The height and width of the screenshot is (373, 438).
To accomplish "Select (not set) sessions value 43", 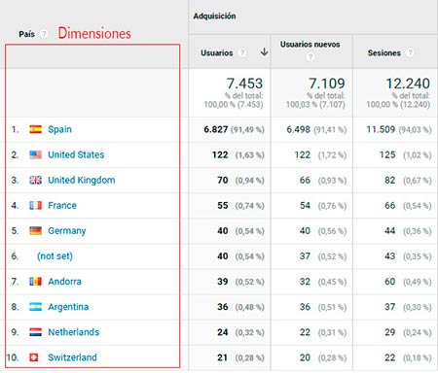I will point(390,256).
